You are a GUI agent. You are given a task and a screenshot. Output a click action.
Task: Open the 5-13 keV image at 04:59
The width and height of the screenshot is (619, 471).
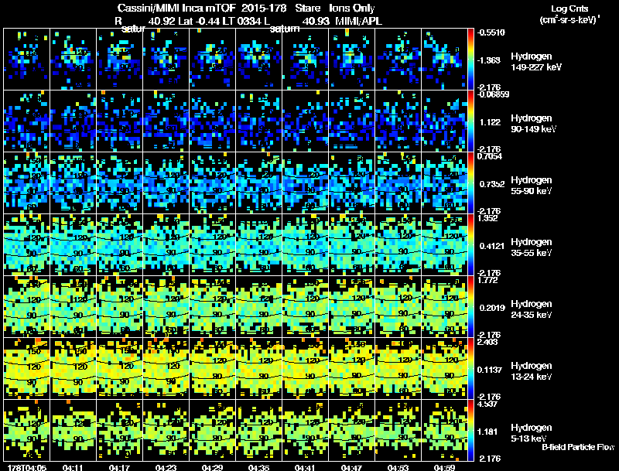445,430
